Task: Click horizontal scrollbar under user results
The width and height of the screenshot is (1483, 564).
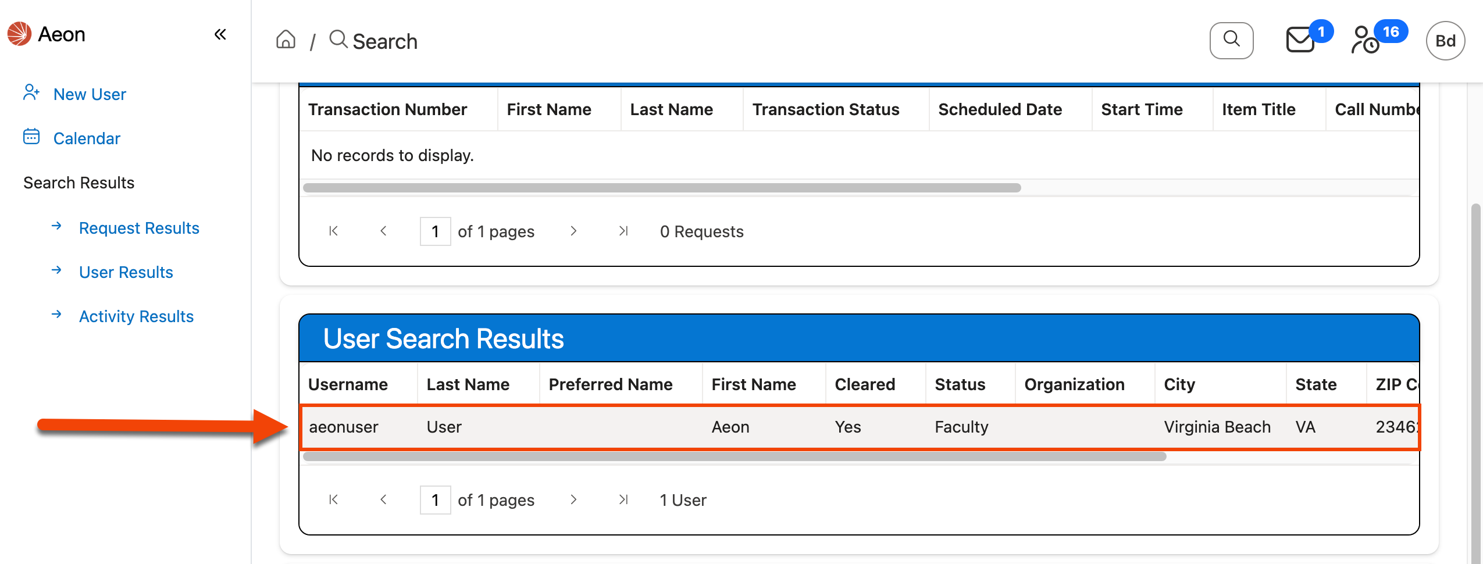Action: tap(734, 457)
